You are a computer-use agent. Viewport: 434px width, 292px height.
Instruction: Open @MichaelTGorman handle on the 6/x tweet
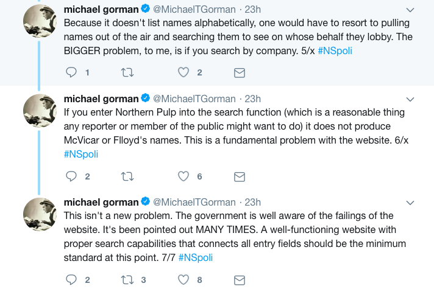point(194,99)
